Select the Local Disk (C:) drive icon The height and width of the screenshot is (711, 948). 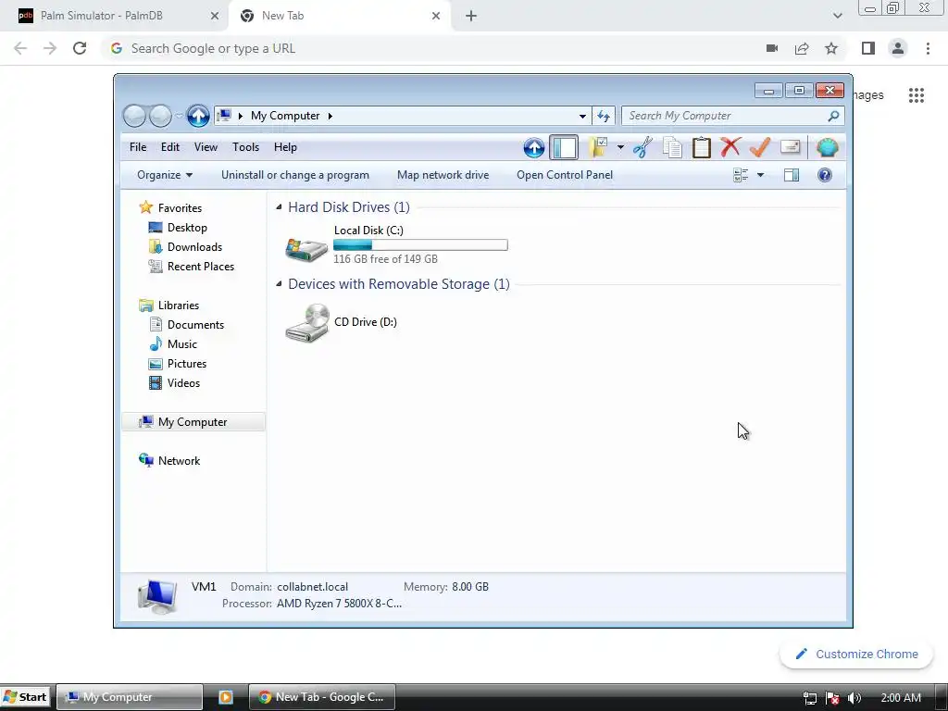[306, 248]
